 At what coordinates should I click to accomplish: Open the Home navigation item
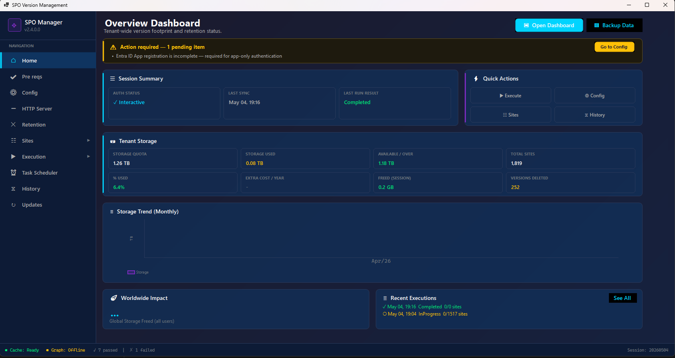point(48,60)
